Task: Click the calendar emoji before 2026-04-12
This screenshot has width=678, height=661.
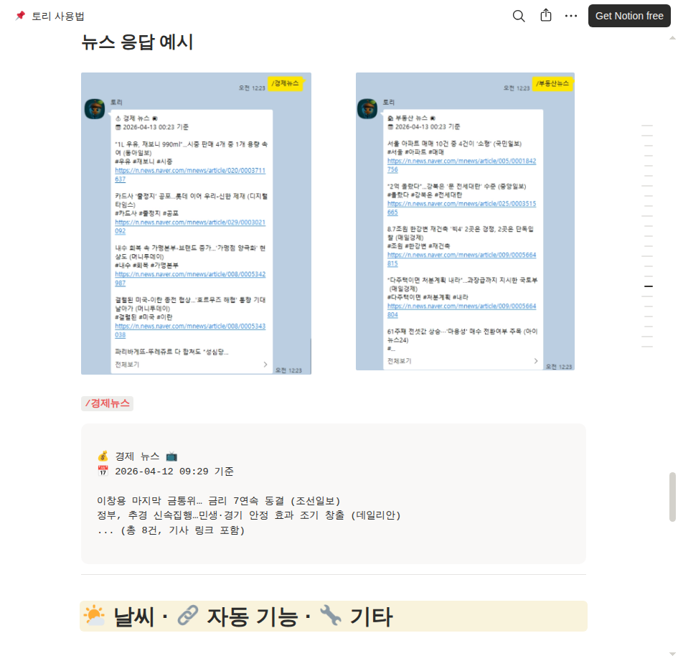Action: tap(103, 471)
